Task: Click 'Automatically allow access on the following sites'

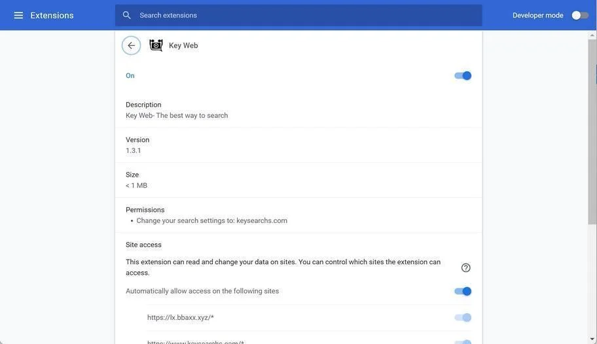Action: pos(202,291)
